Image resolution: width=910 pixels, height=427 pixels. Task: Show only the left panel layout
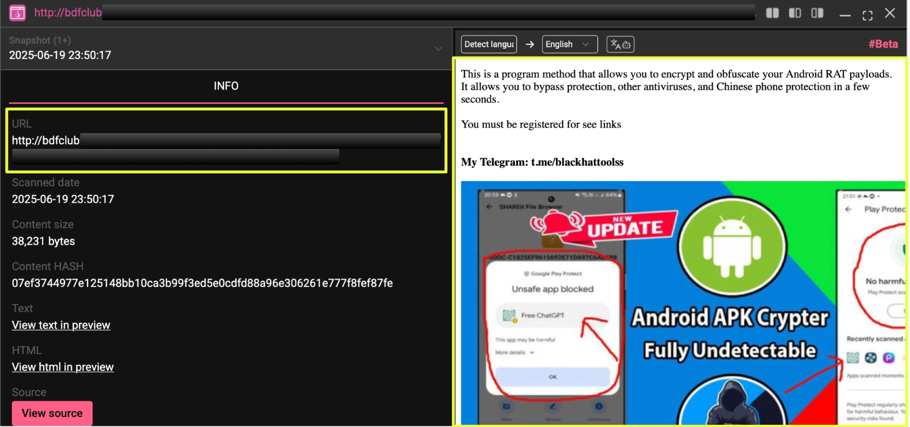click(x=795, y=13)
